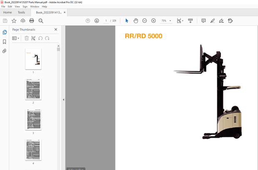Go to the Home tab

click(7, 12)
